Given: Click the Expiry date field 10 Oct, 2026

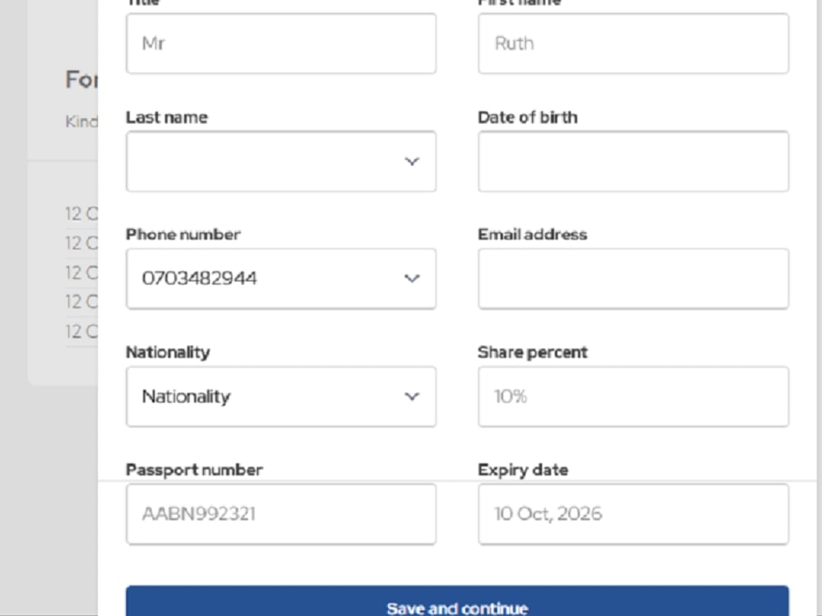Looking at the screenshot, I should tap(633, 514).
